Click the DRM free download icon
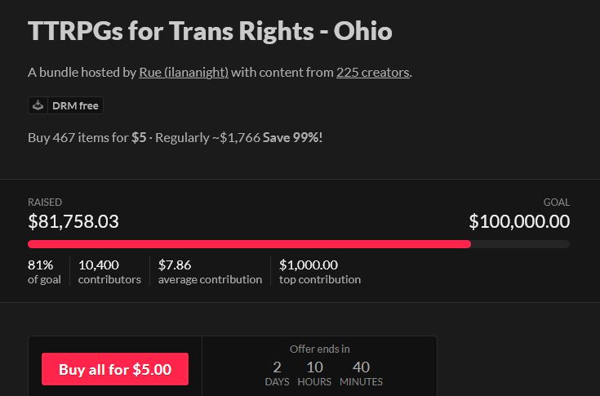600x396 pixels. click(x=38, y=105)
